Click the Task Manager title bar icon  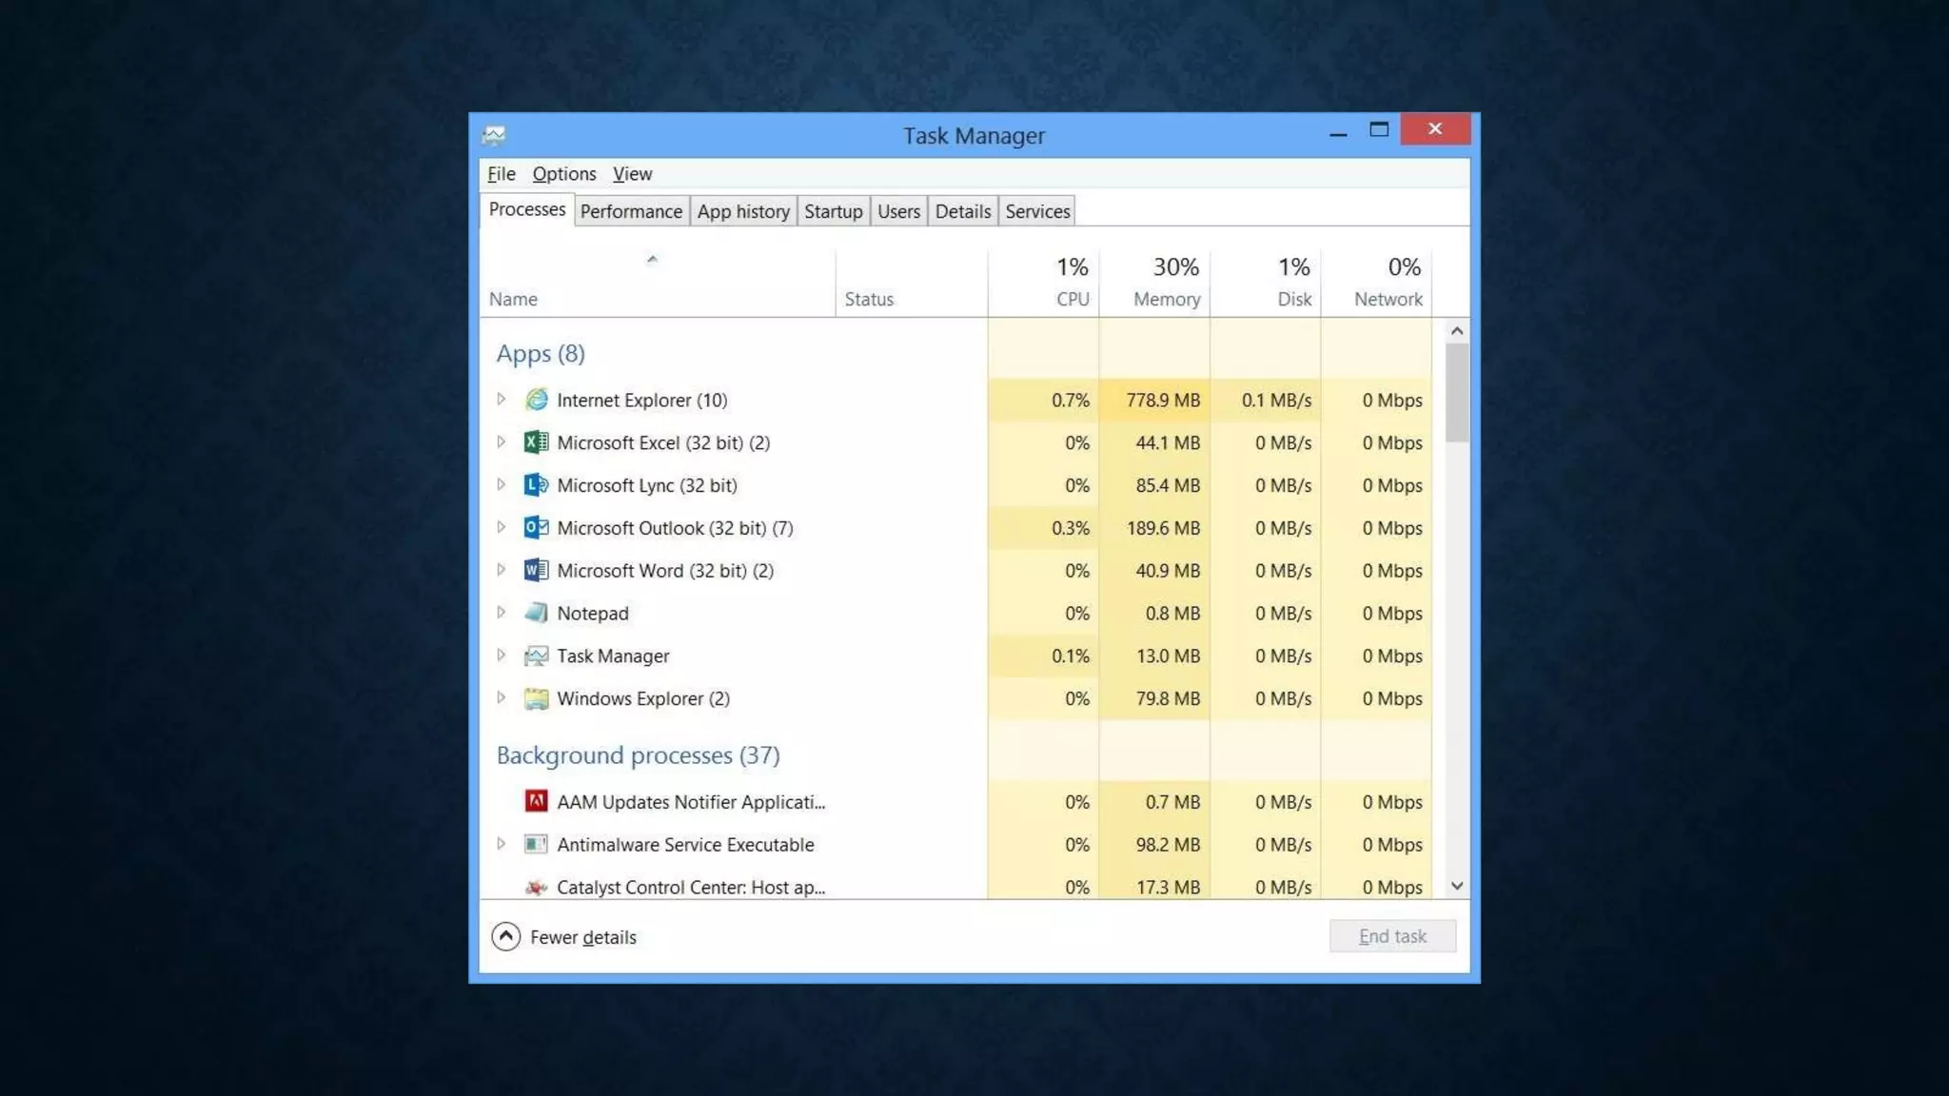(494, 135)
